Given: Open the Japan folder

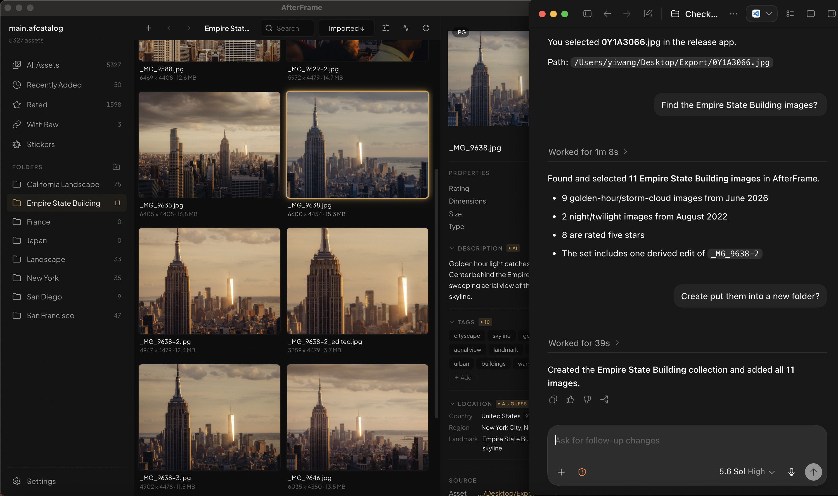Looking at the screenshot, I should (67, 240).
